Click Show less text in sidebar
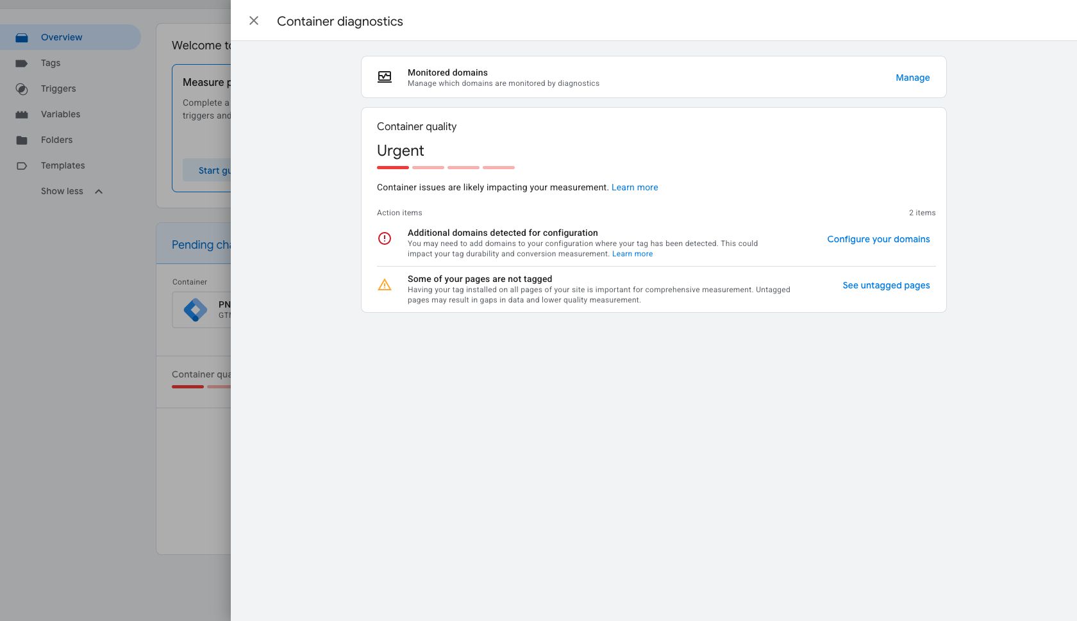The width and height of the screenshot is (1077, 621). 62,191
